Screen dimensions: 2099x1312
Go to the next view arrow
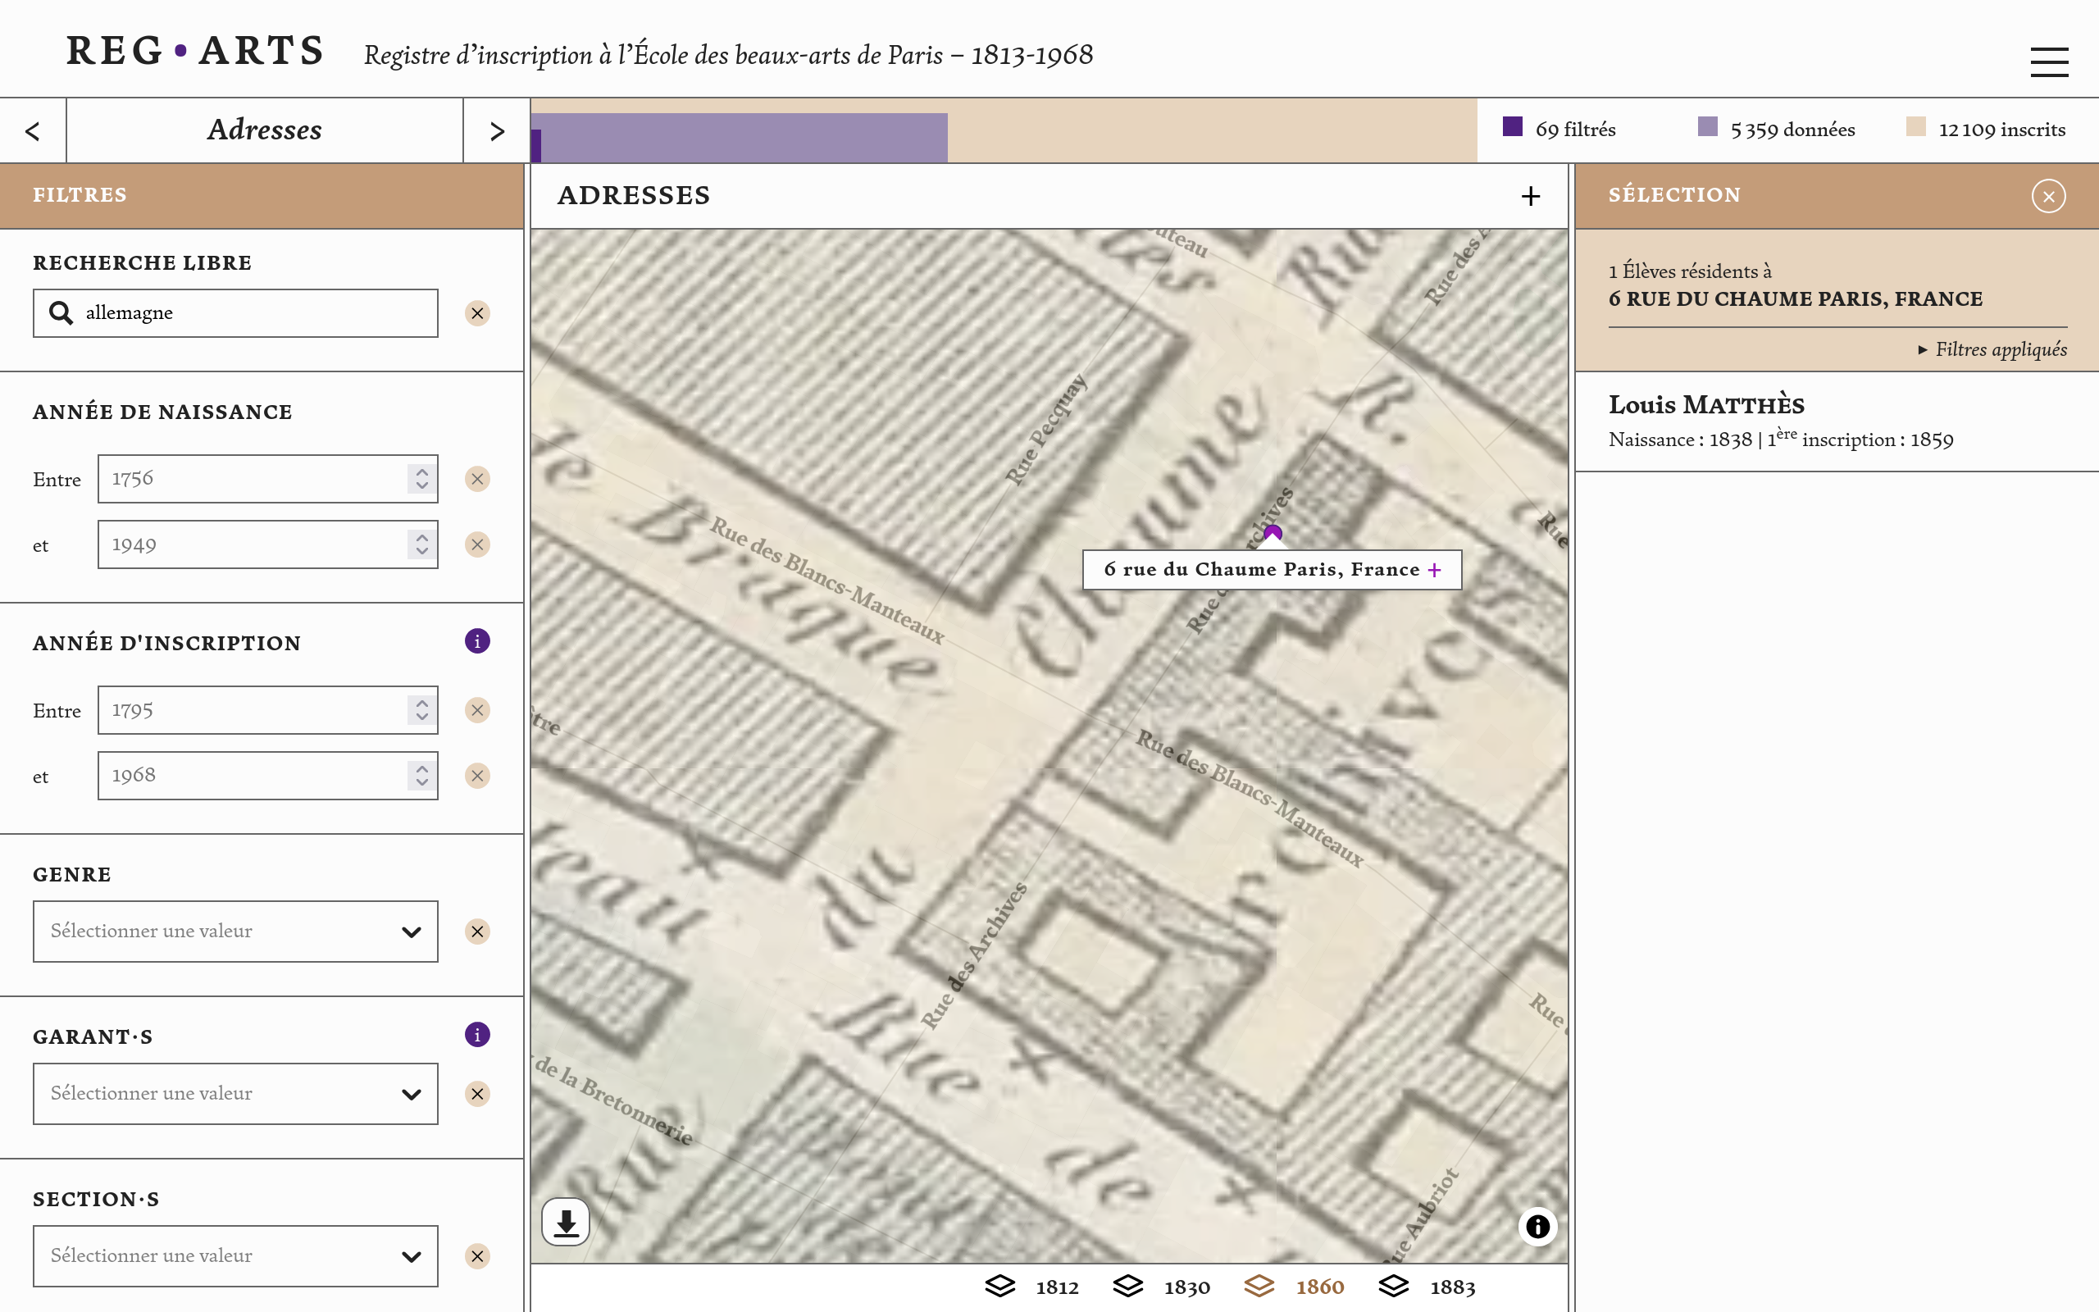point(496,131)
